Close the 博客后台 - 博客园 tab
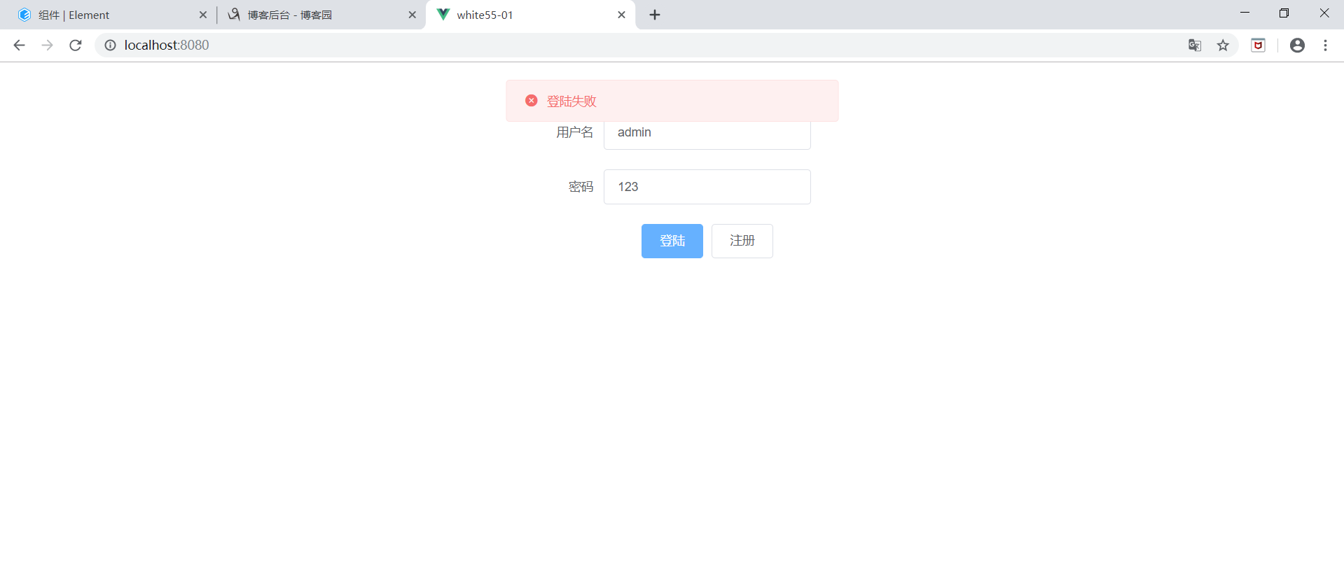Image resolution: width=1344 pixels, height=576 pixels. click(x=412, y=15)
